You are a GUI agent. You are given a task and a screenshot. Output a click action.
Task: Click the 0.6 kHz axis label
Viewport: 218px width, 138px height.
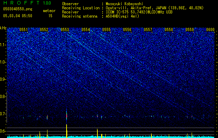(x=3, y=131)
